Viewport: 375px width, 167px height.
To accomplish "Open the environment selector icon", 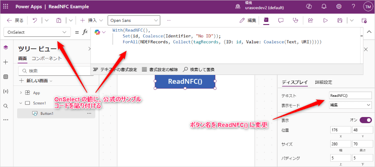I will pos(238,7).
